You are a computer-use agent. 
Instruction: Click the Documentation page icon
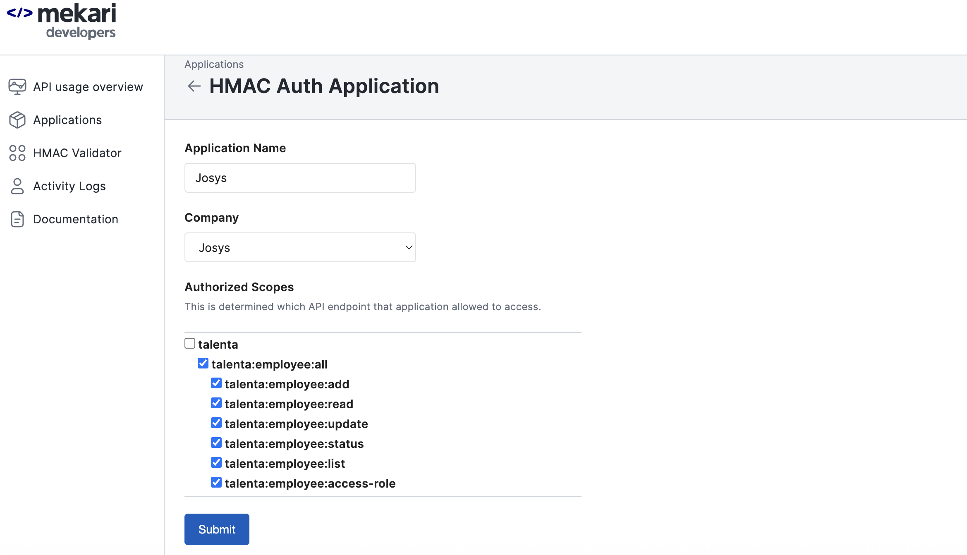click(17, 219)
